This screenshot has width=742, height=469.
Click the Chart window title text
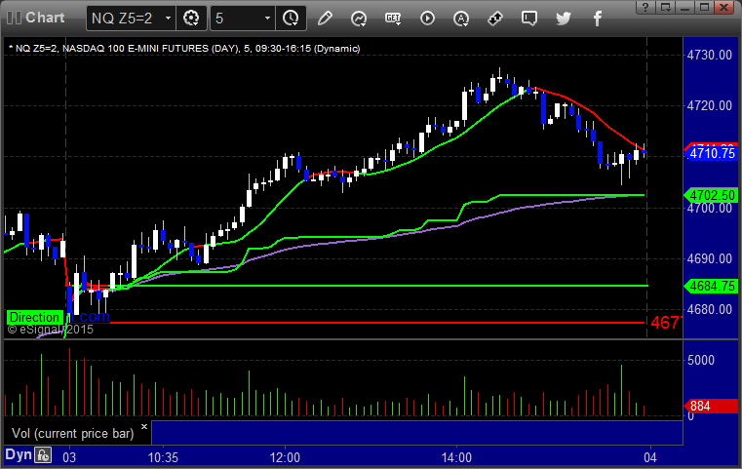(x=45, y=18)
